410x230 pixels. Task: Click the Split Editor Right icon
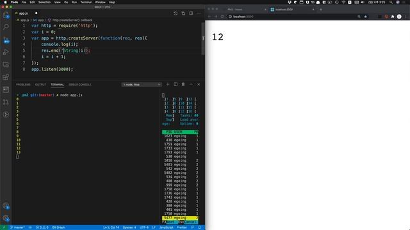coord(191,13)
